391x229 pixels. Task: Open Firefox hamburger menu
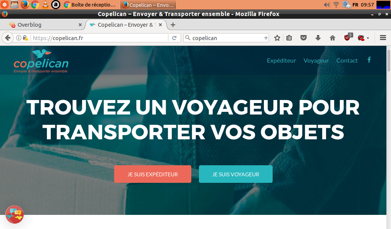383,38
